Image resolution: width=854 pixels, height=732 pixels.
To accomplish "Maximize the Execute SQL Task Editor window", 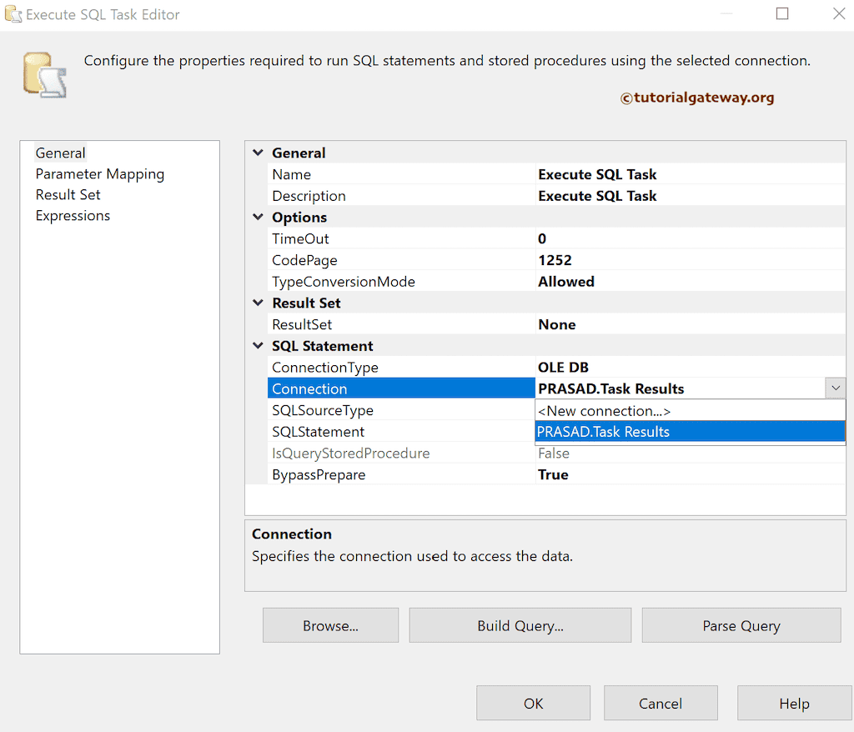I will coord(781,14).
